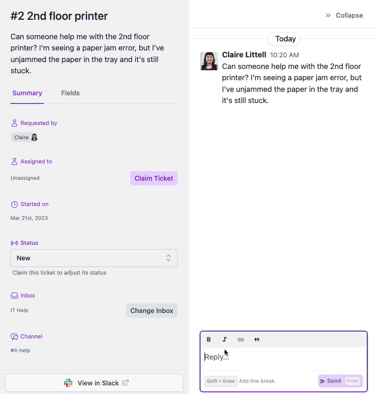Click the Channel chat bubble icon
Viewport: 376px width, 394px height.
pyautogui.click(x=14, y=337)
